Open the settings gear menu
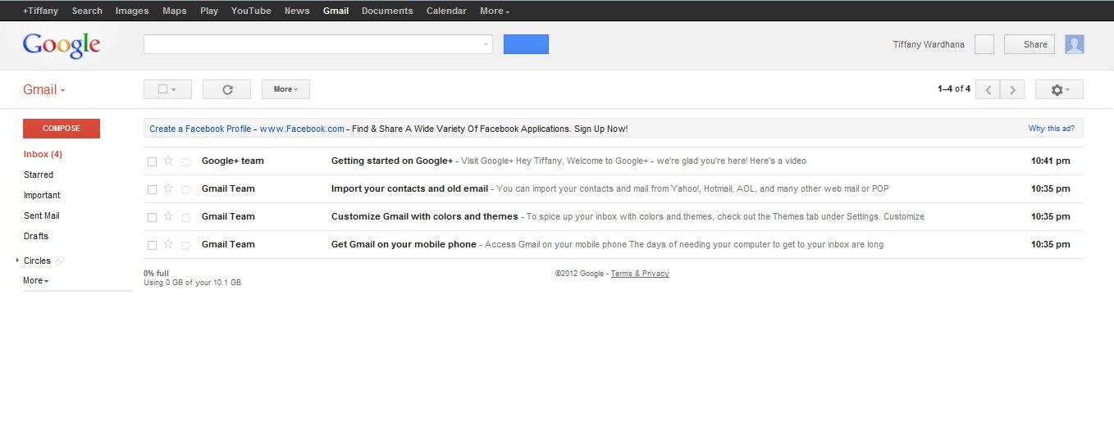Viewport: 1114px width, 426px height. (1058, 89)
